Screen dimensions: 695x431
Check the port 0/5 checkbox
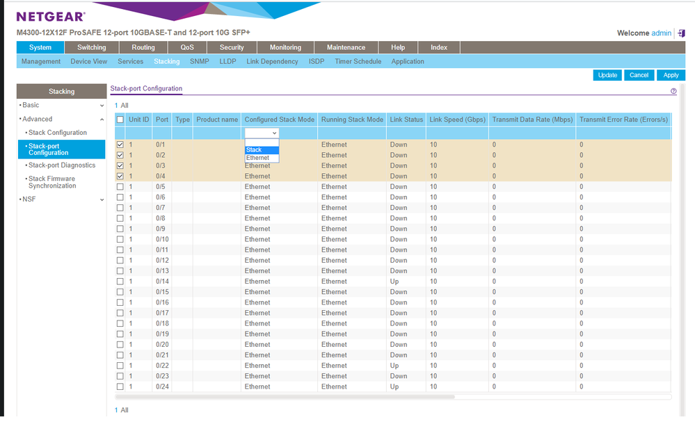click(120, 186)
